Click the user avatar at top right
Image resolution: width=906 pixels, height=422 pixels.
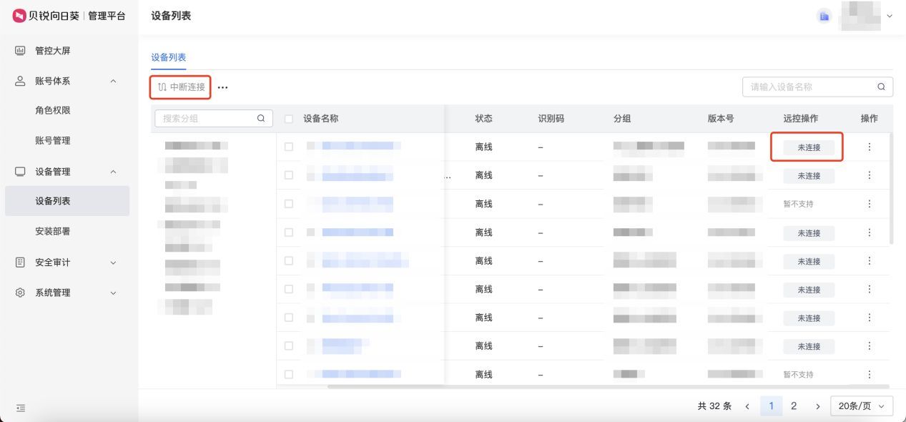860,16
